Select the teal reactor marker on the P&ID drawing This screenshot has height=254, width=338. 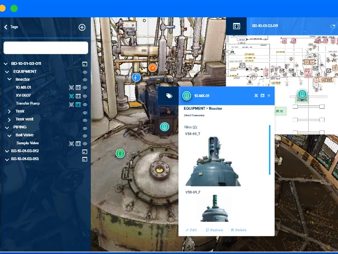tap(302, 94)
